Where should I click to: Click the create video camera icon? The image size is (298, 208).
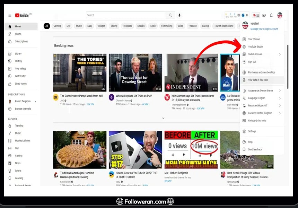click(x=264, y=15)
